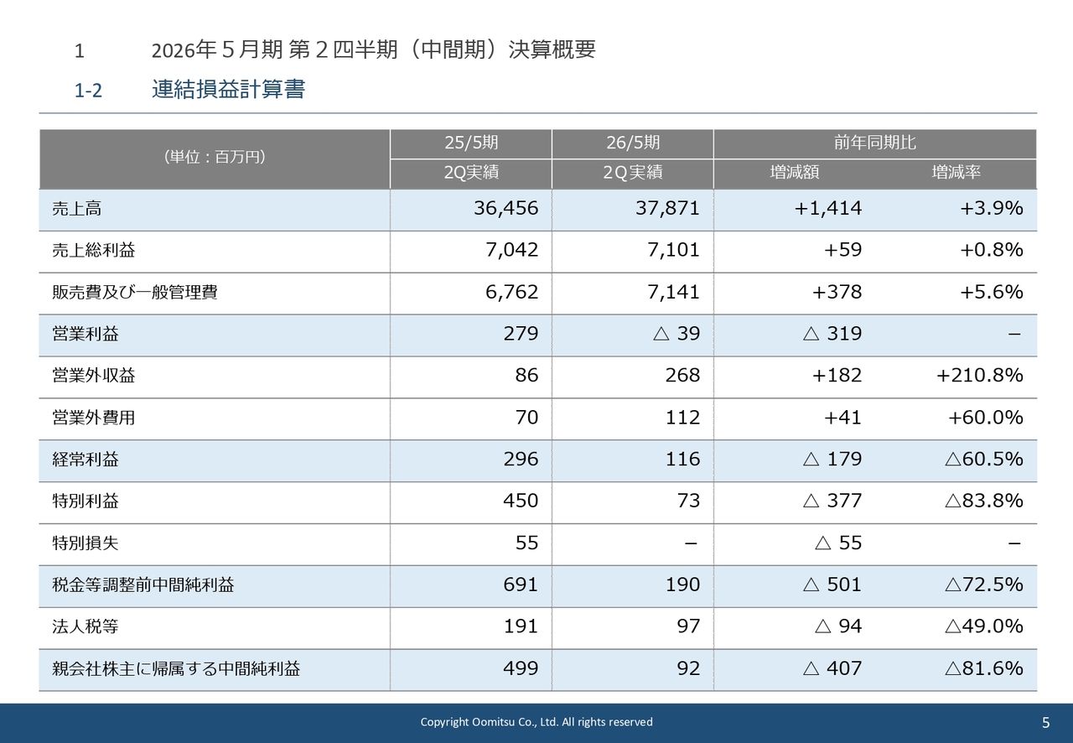
Task: Click the 25/5期 column header
Action: (470, 143)
